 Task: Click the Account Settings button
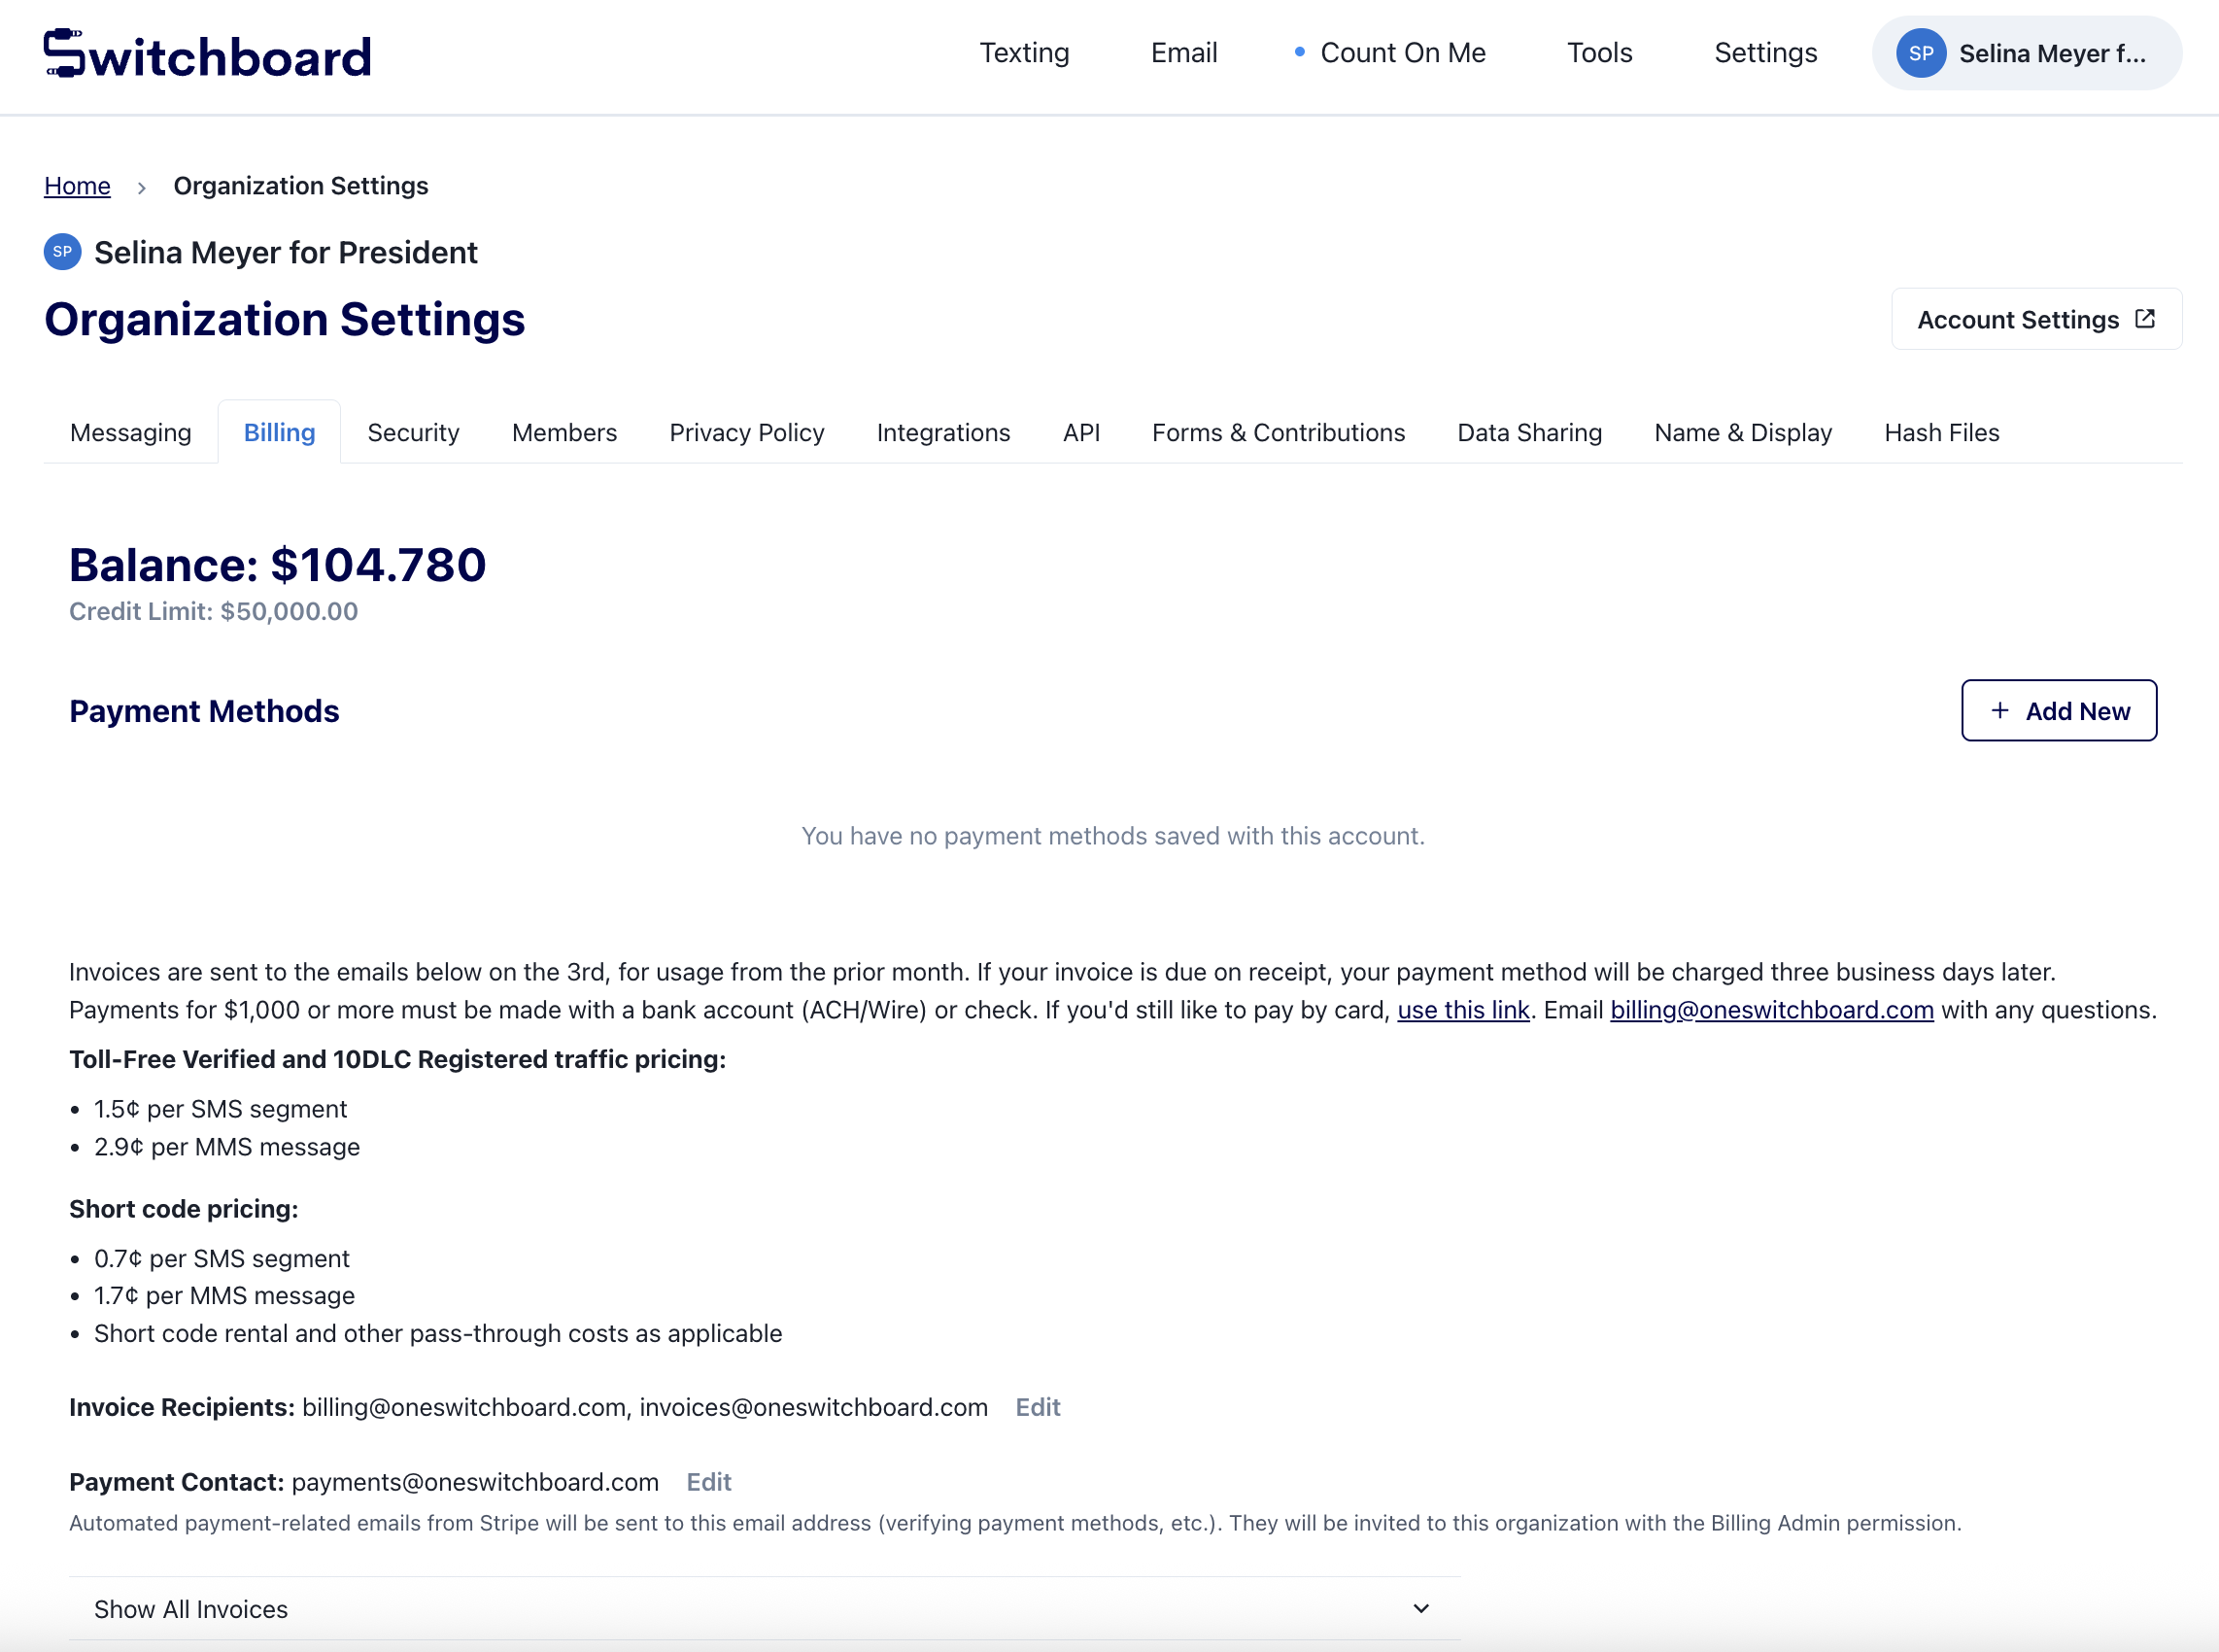tap(2036, 319)
